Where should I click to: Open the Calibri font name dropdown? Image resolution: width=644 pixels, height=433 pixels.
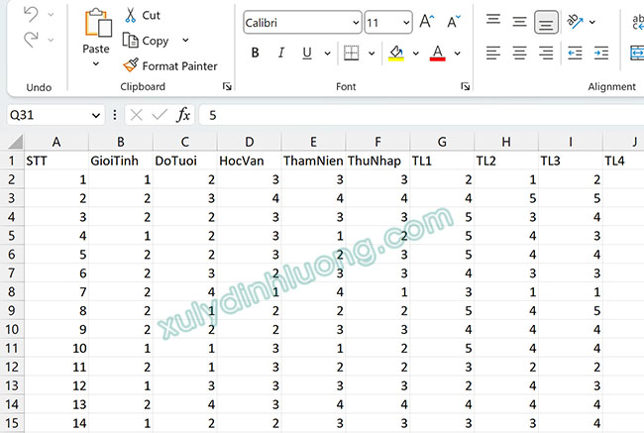355,22
